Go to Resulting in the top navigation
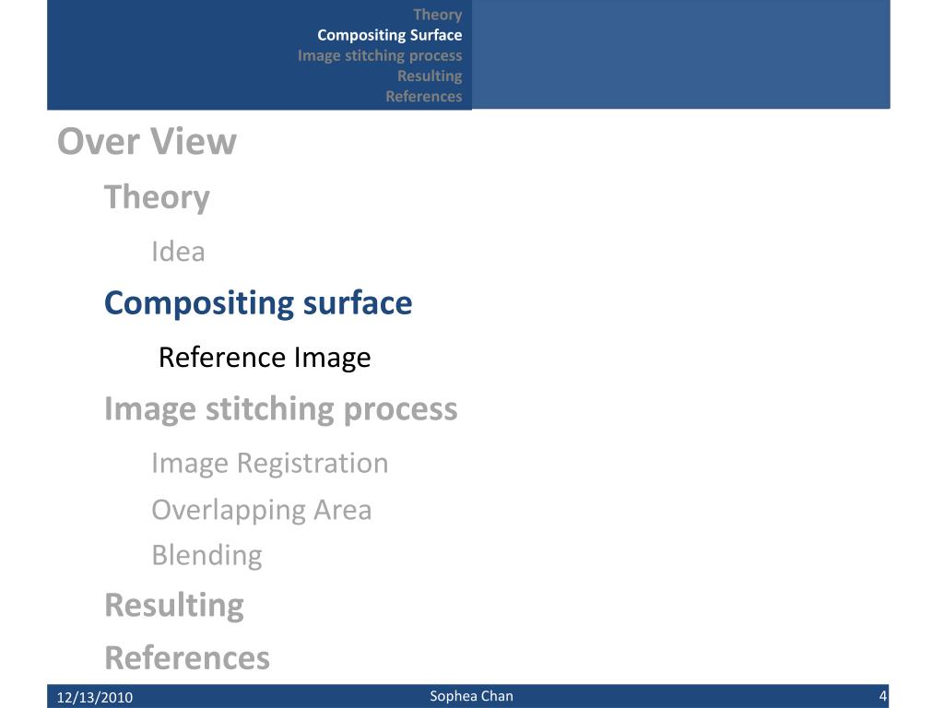Screen dimensions: 944x708 [429, 76]
